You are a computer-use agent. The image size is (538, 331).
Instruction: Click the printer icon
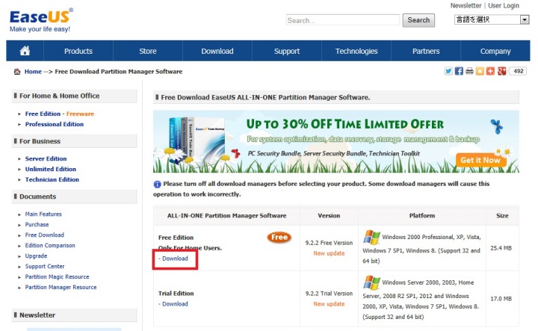(469, 71)
